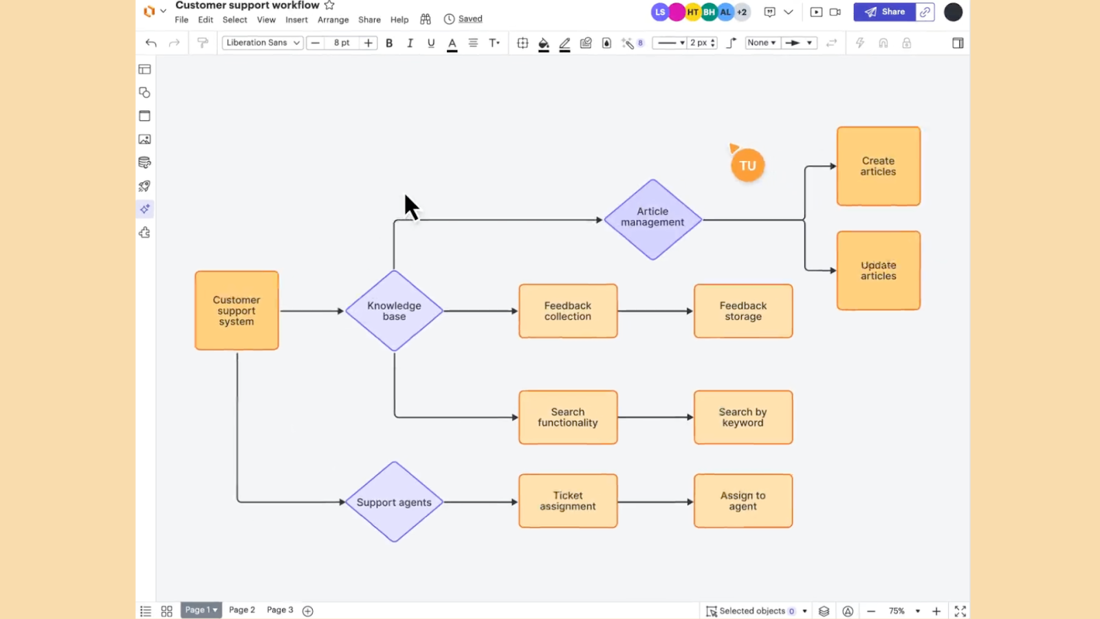Open the Page 1 tab dropdown
Image resolution: width=1100 pixels, height=619 pixels.
point(201,610)
